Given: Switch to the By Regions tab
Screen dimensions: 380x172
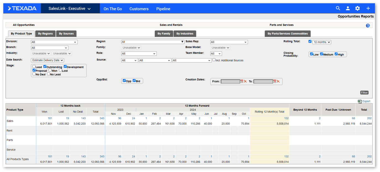Looking at the screenshot, I should (45, 33).
